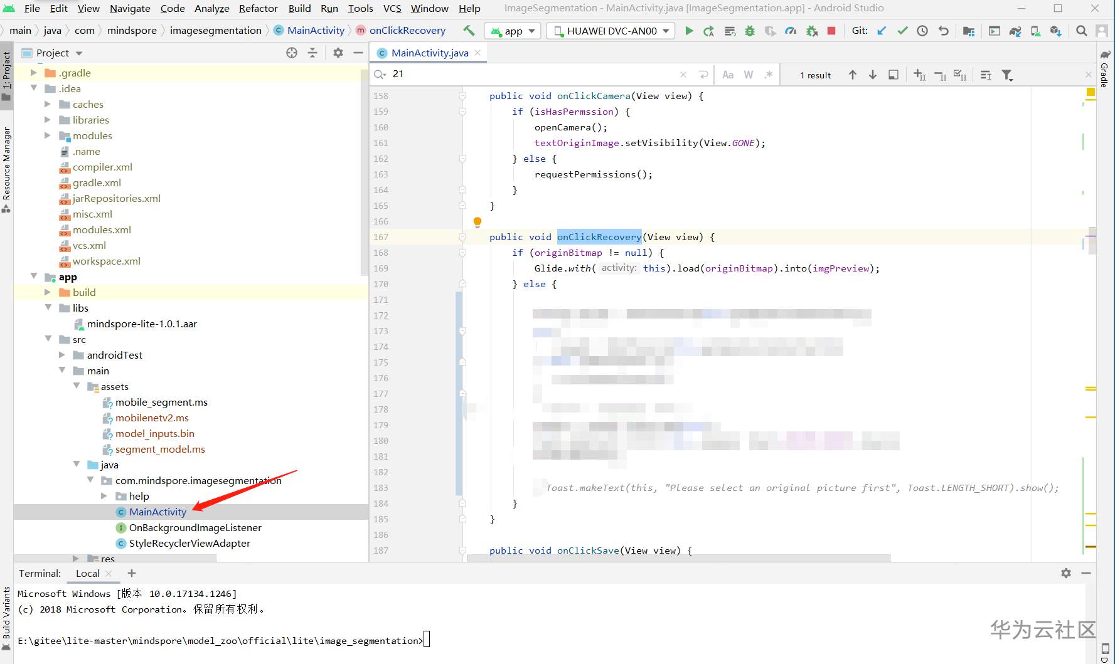Git commit green checkmark icon

coord(902,31)
